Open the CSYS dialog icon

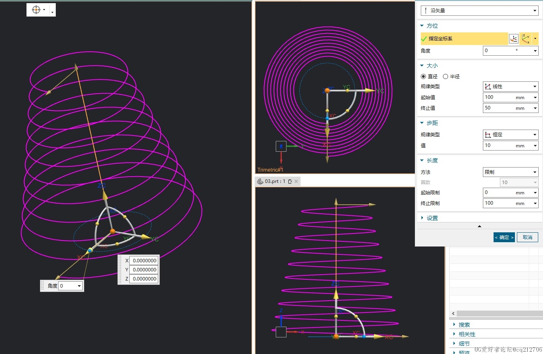(x=513, y=39)
